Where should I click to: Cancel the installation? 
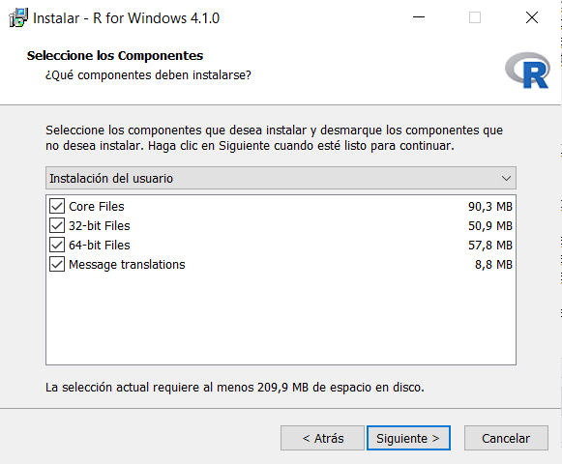tap(506, 438)
